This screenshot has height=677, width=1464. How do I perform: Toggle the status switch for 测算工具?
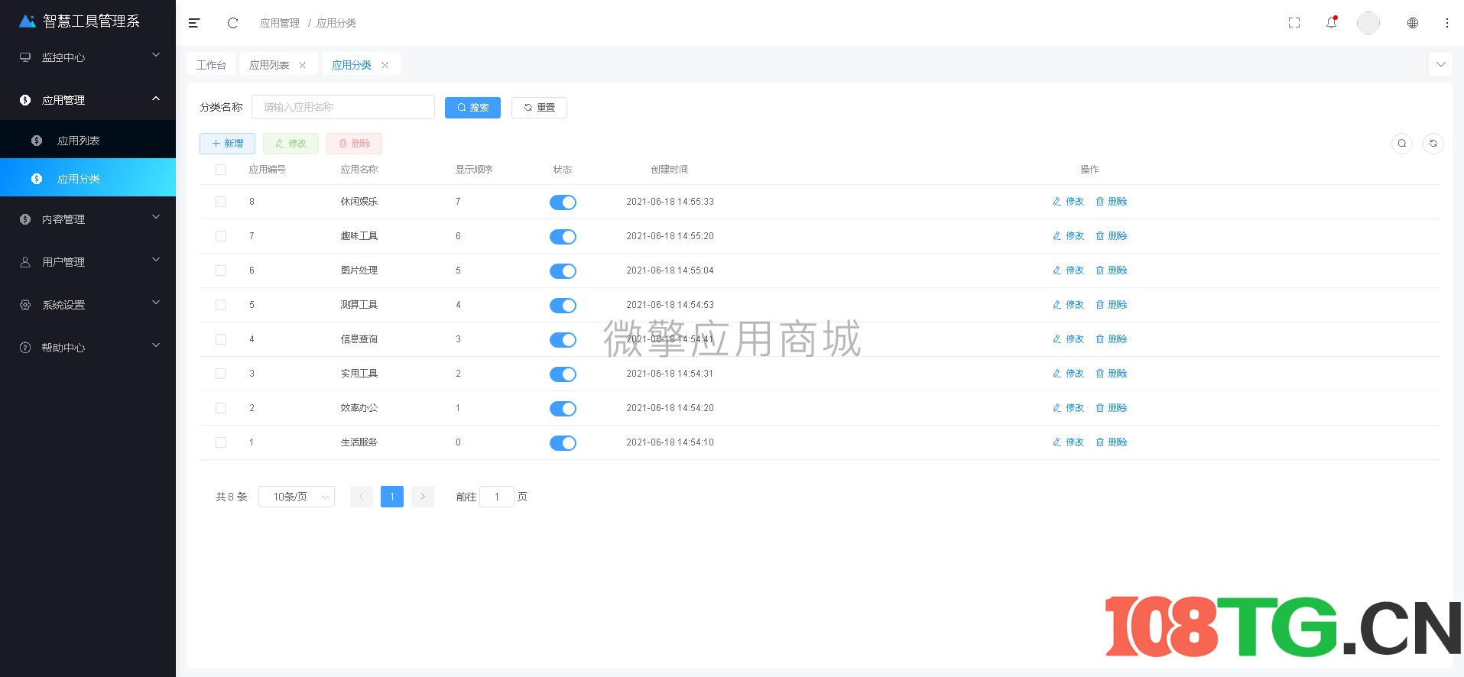pyautogui.click(x=563, y=306)
